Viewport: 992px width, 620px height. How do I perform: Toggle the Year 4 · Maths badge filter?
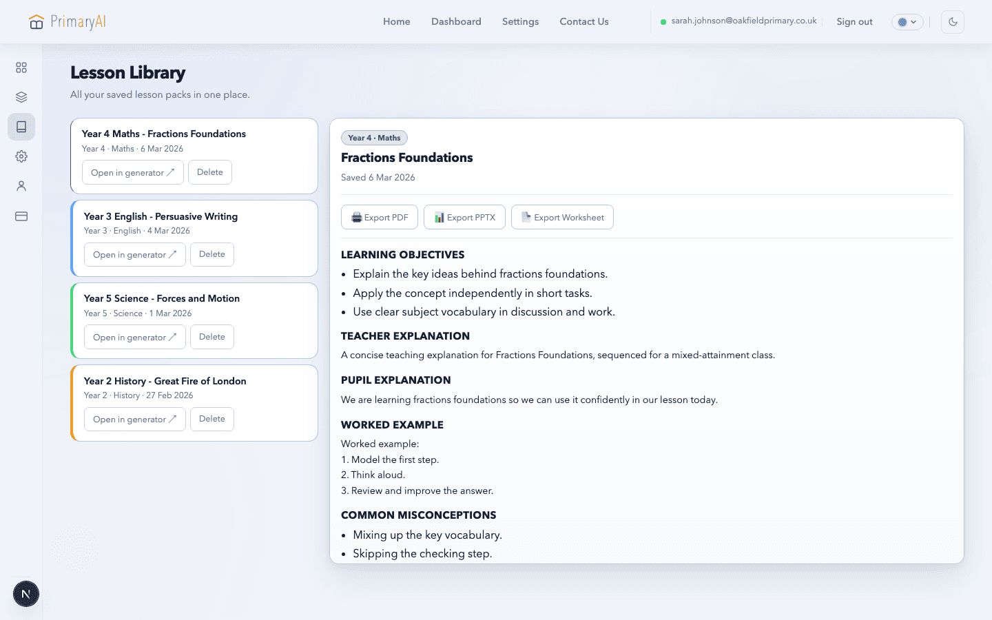pyautogui.click(x=374, y=138)
